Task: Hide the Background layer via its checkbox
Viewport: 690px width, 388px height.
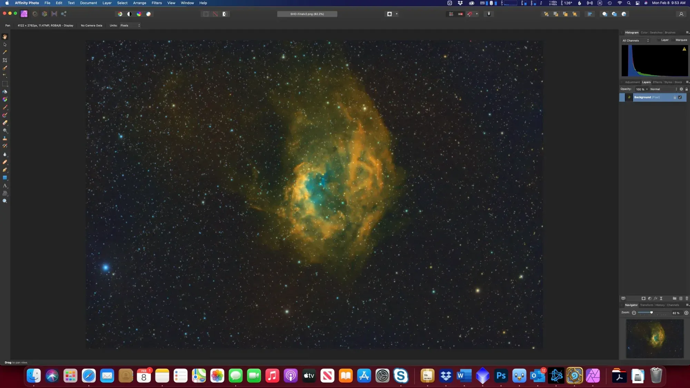Action: coord(680,97)
